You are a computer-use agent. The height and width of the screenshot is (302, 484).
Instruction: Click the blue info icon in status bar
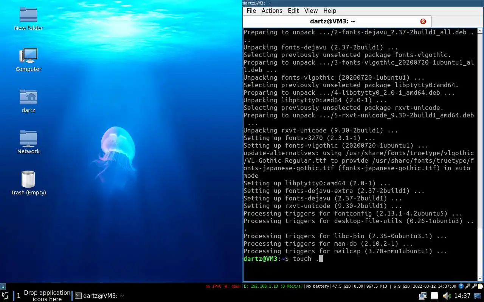pyautogui.click(x=461, y=286)
